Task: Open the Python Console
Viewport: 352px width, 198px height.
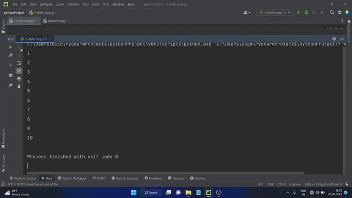Action: click(125, 178)
